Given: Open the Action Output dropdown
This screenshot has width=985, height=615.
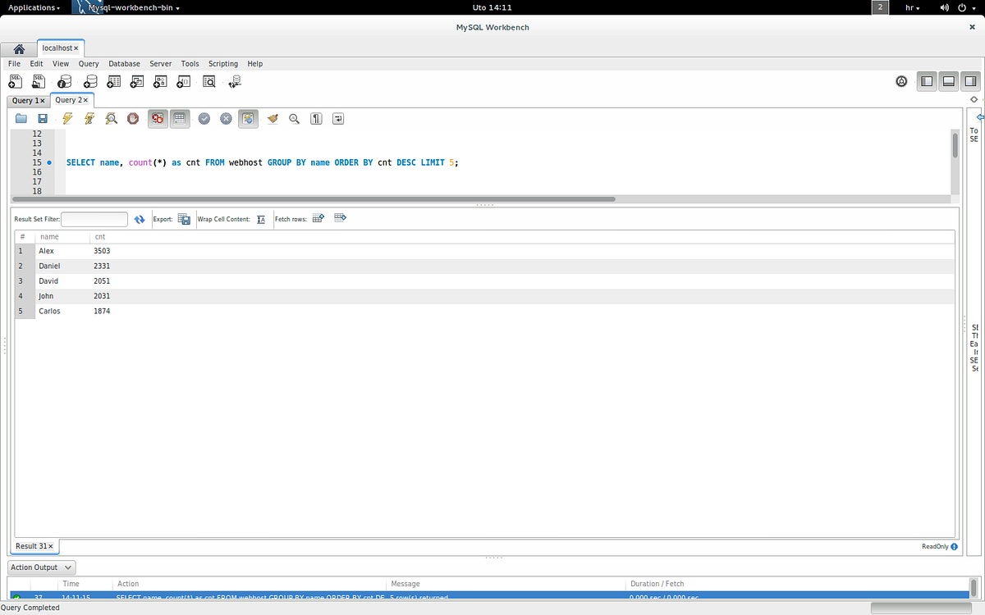Looking at the screenshot, I should 42,567.
